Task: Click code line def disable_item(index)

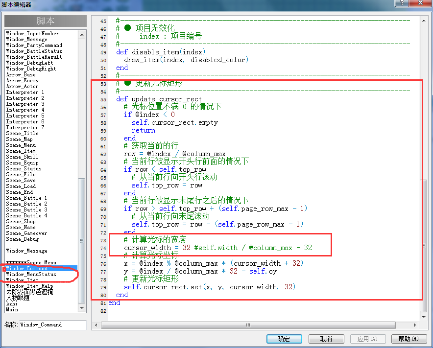Action: click(x=161, y=52)
